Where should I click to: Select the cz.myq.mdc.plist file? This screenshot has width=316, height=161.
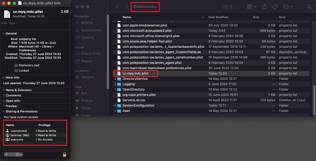click(x=135, y=73)
